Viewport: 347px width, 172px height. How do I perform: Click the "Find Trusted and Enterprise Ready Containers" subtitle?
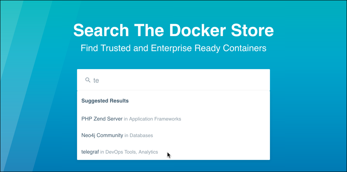173,48
